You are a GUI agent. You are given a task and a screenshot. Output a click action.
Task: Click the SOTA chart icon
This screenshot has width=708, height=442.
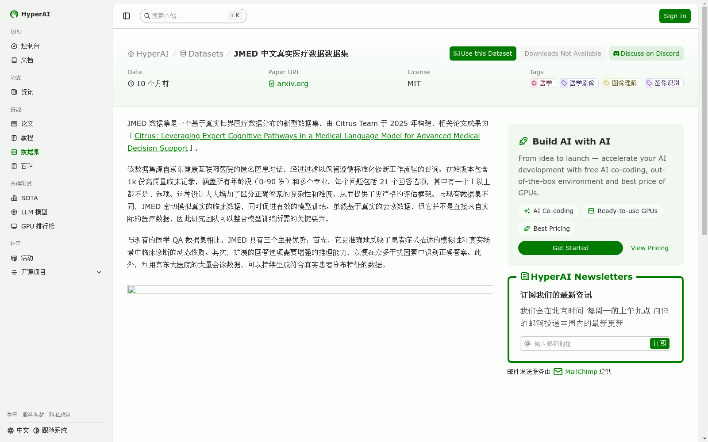click(14, 198)
